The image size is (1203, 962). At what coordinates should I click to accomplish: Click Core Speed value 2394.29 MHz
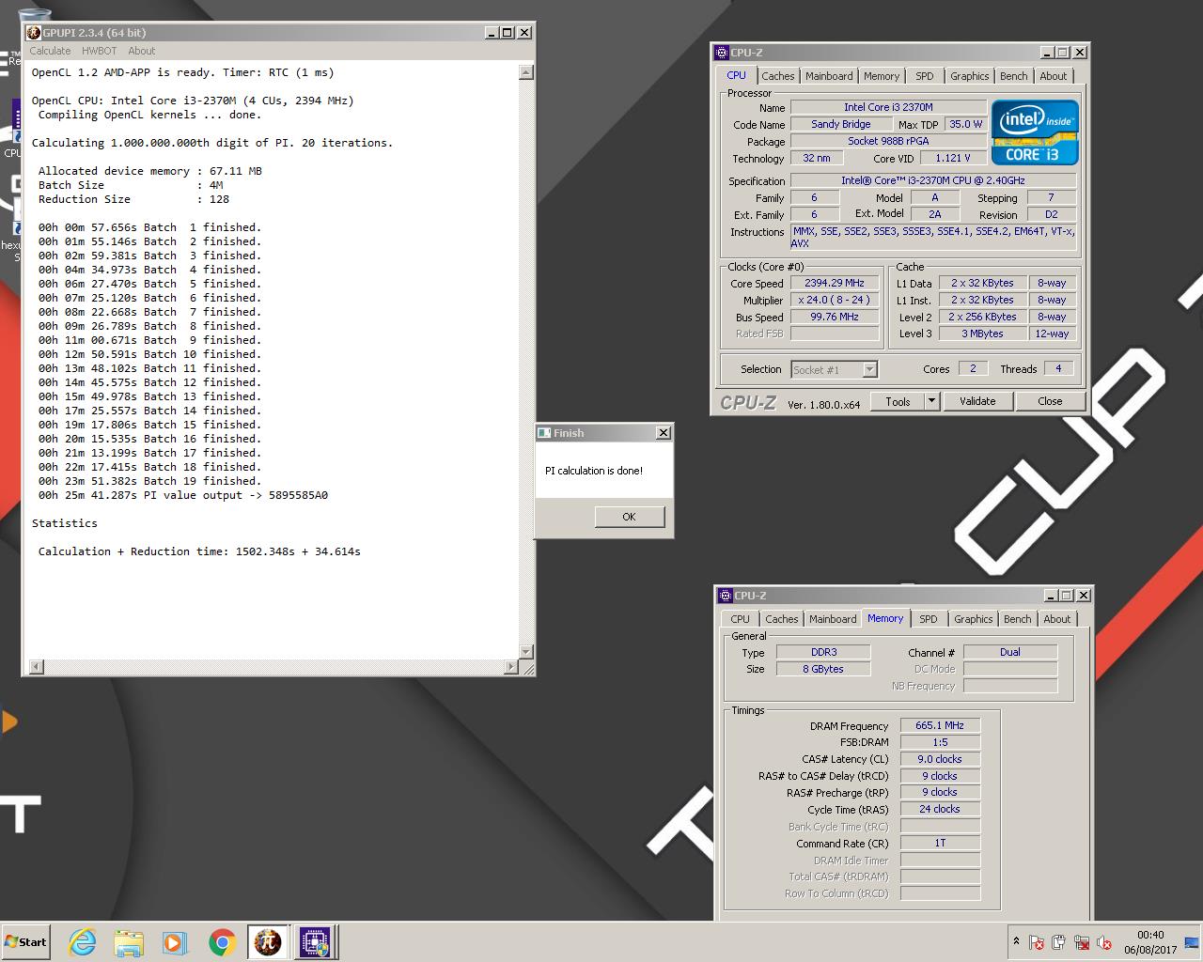835,283
